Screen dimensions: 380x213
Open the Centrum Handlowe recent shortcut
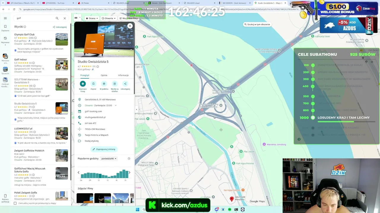point(5,82)
